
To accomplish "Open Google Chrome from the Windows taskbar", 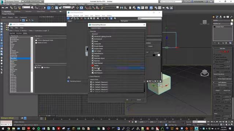I will [x=8, y=128].
